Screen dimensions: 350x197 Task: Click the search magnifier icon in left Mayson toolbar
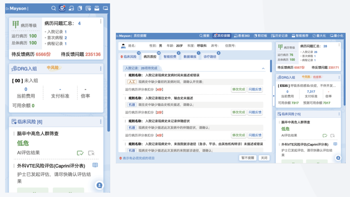click(x=54, y=8)
